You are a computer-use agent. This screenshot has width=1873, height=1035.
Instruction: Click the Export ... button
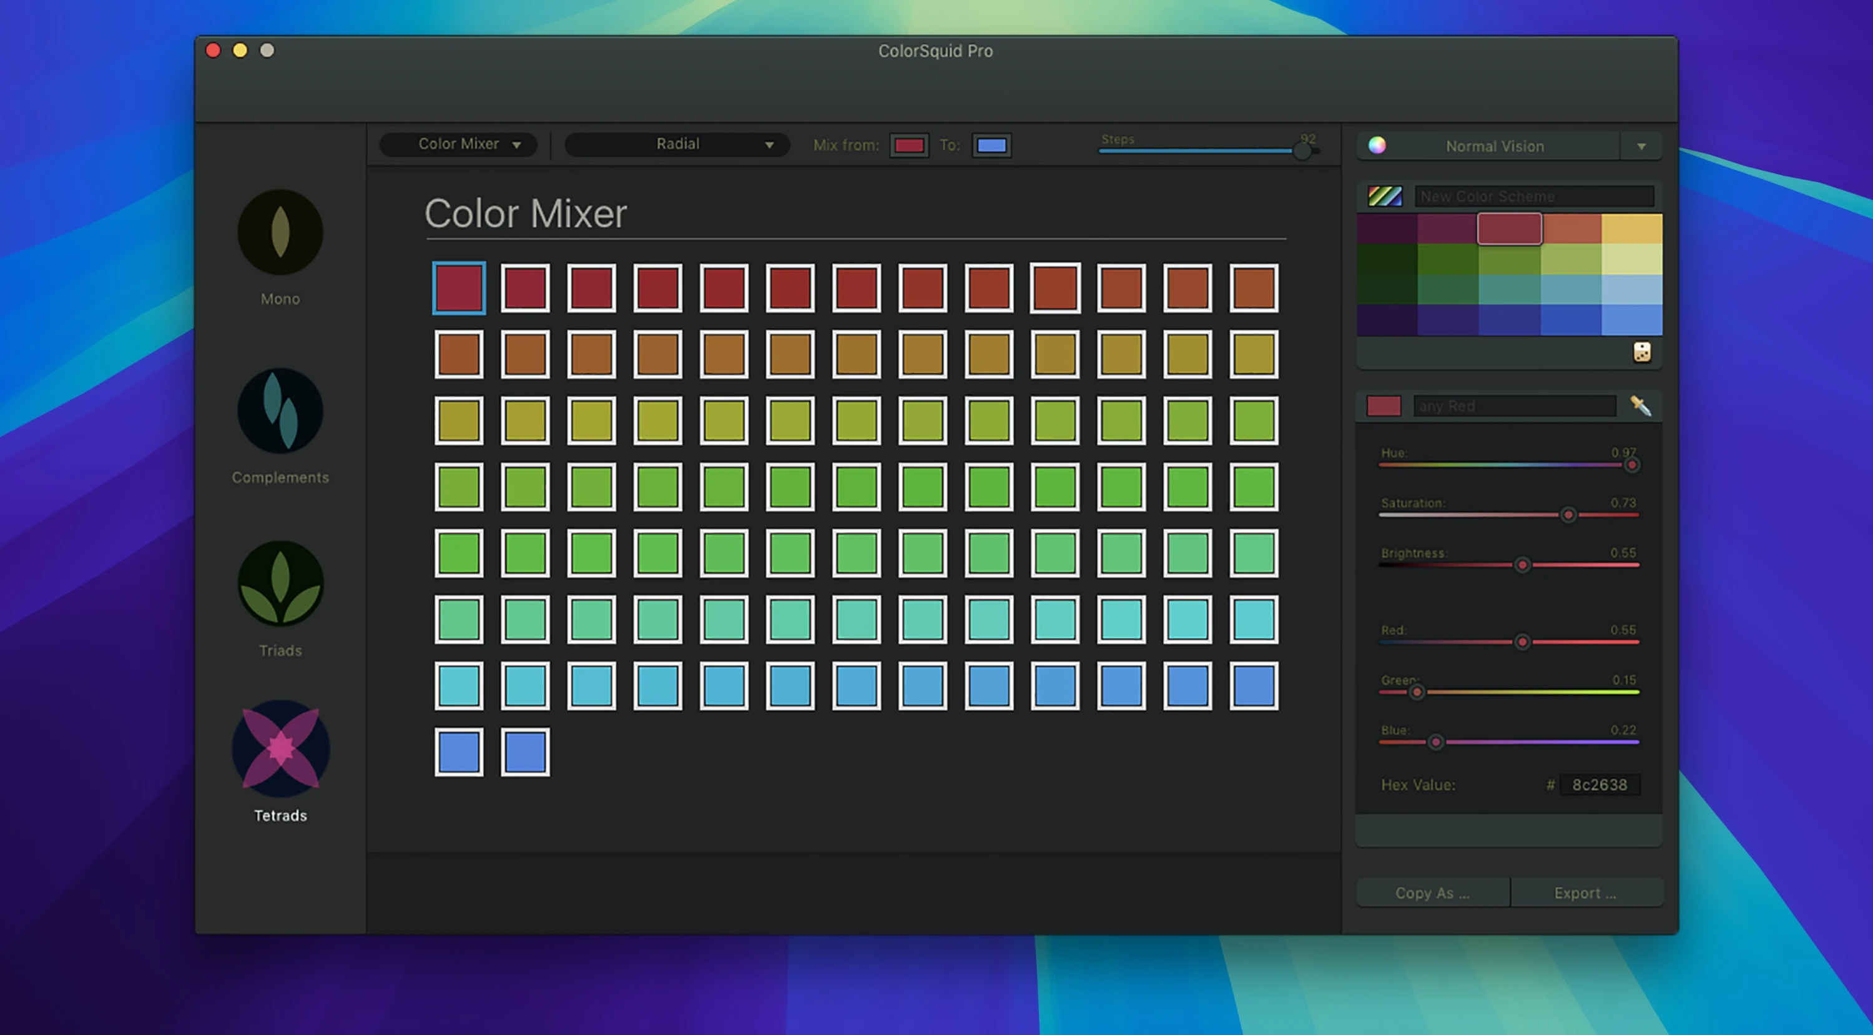1585,893
